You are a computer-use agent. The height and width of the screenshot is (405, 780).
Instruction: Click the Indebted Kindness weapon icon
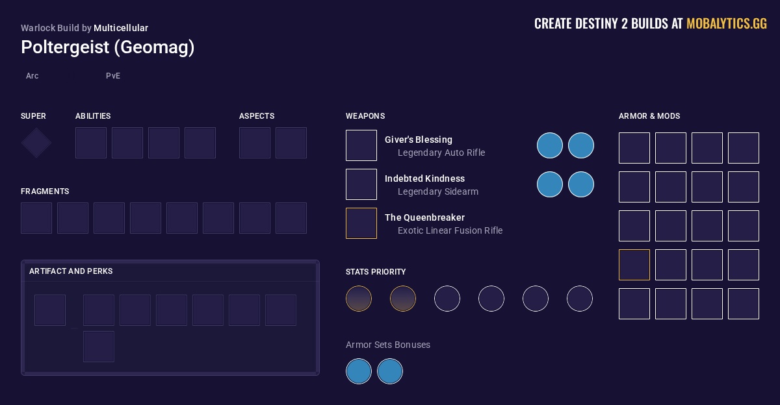pos(361,184)
